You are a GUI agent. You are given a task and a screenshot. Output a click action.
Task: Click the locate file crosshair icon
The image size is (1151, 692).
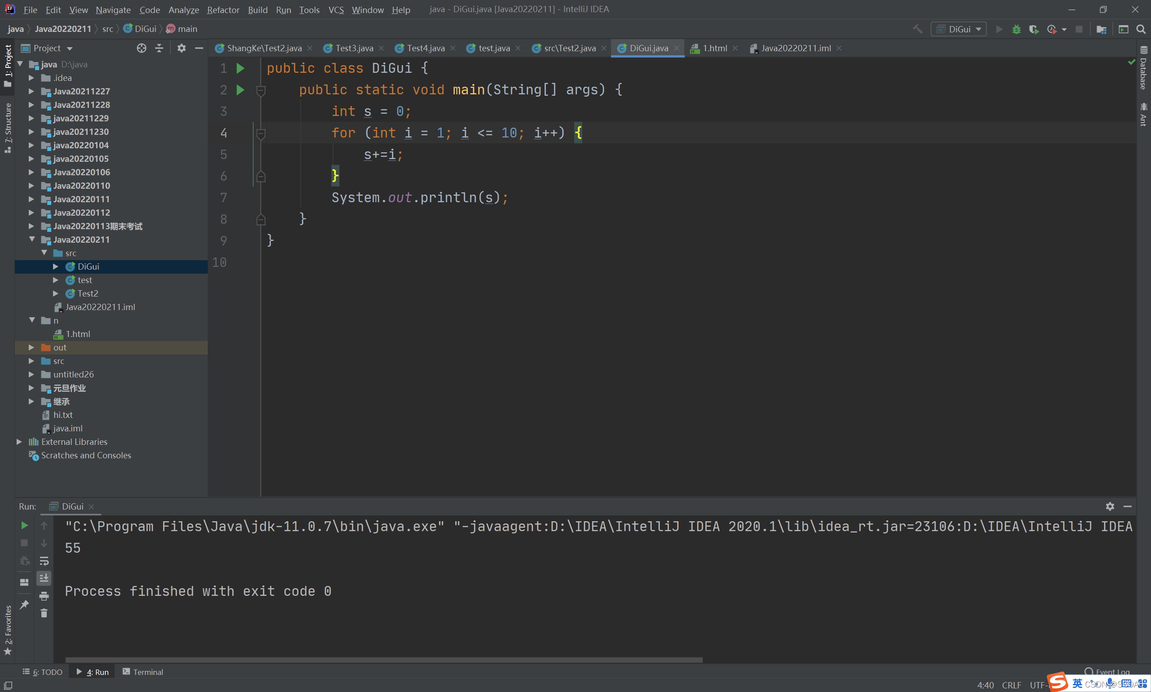point(141,48)
